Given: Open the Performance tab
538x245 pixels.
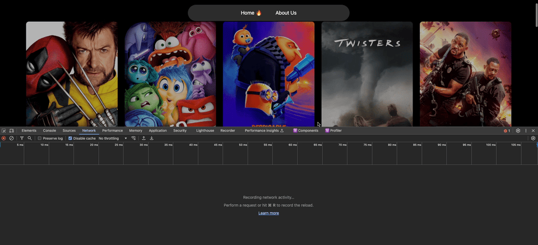Looking at the screenshot, I should tap(113, 130).
